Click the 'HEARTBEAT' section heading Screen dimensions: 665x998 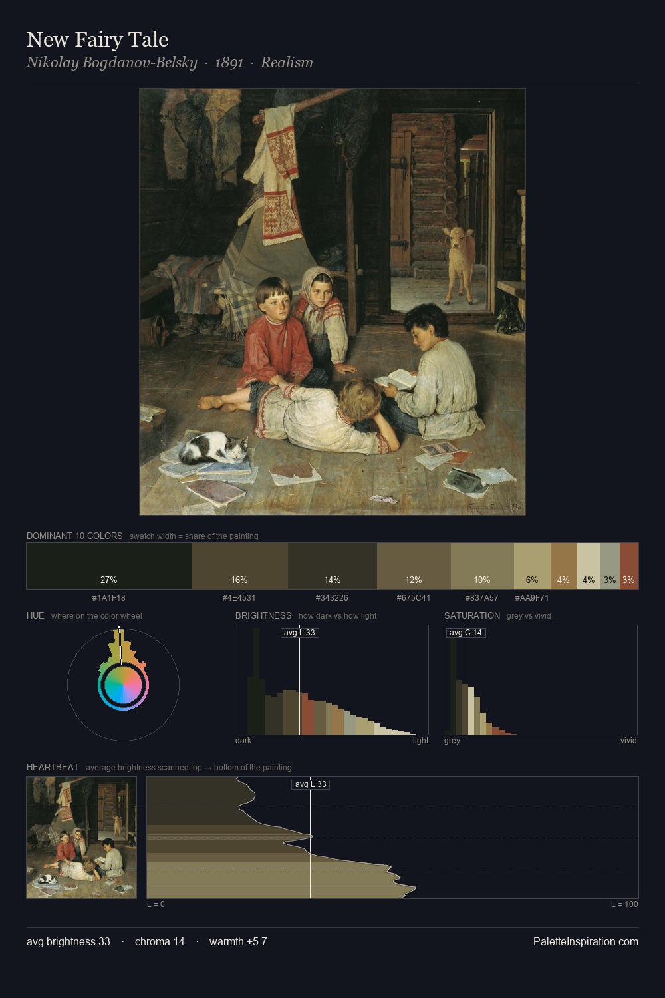coord(53,767)
